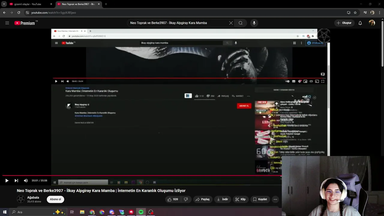Open the Chrome profile avatar
This screenshot has width=384, height=216.
[372, 13]
